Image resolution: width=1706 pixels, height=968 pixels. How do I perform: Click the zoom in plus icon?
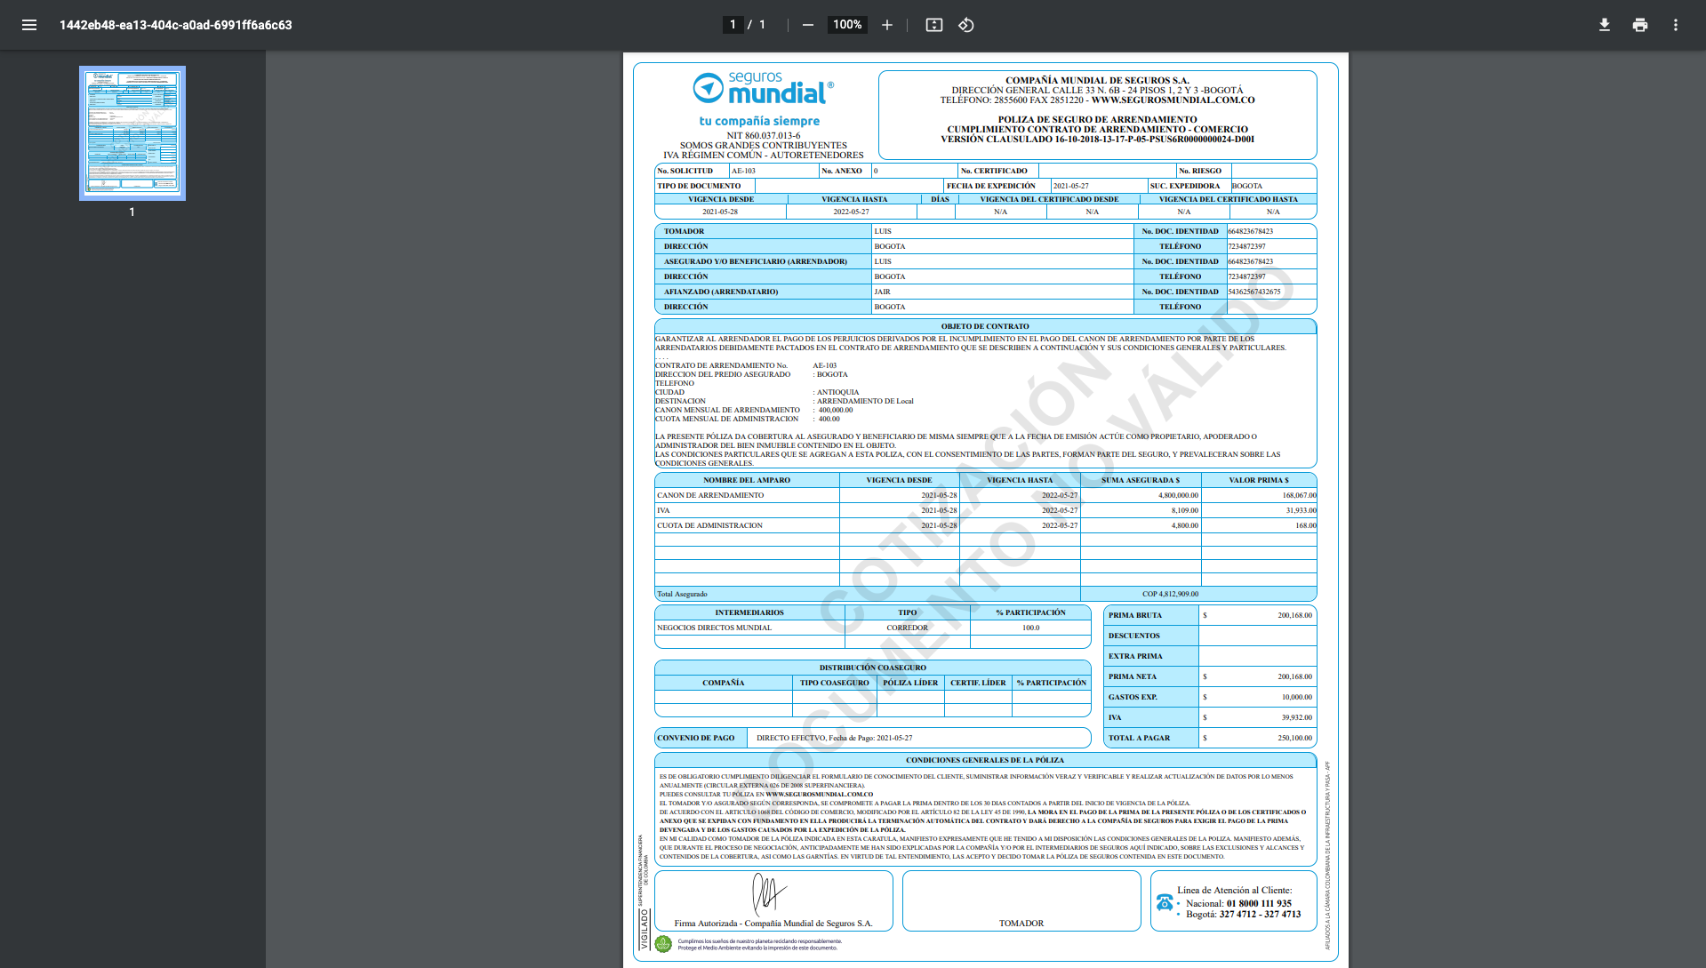pyautogui.click(x=886, y=25)
